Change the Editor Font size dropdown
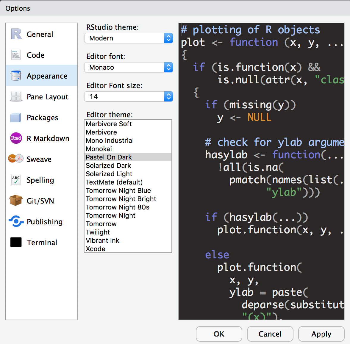 [129, 96]
